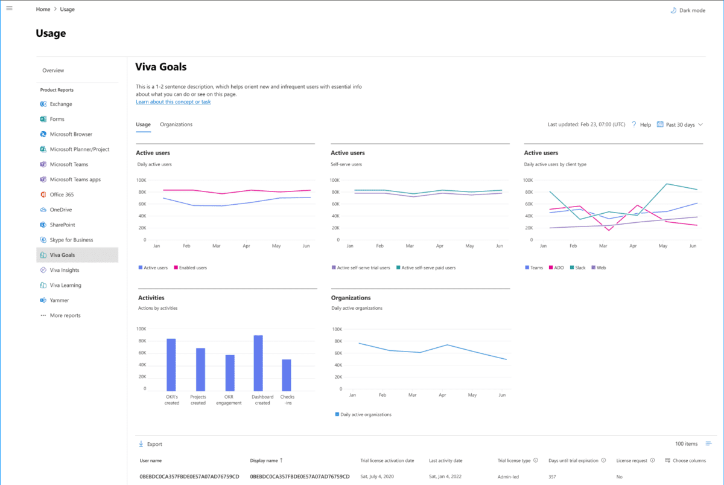The height and width of the screenshot is (485, 724).
Task: Click the Help question mark icon
Action: (x=634, y=124)
